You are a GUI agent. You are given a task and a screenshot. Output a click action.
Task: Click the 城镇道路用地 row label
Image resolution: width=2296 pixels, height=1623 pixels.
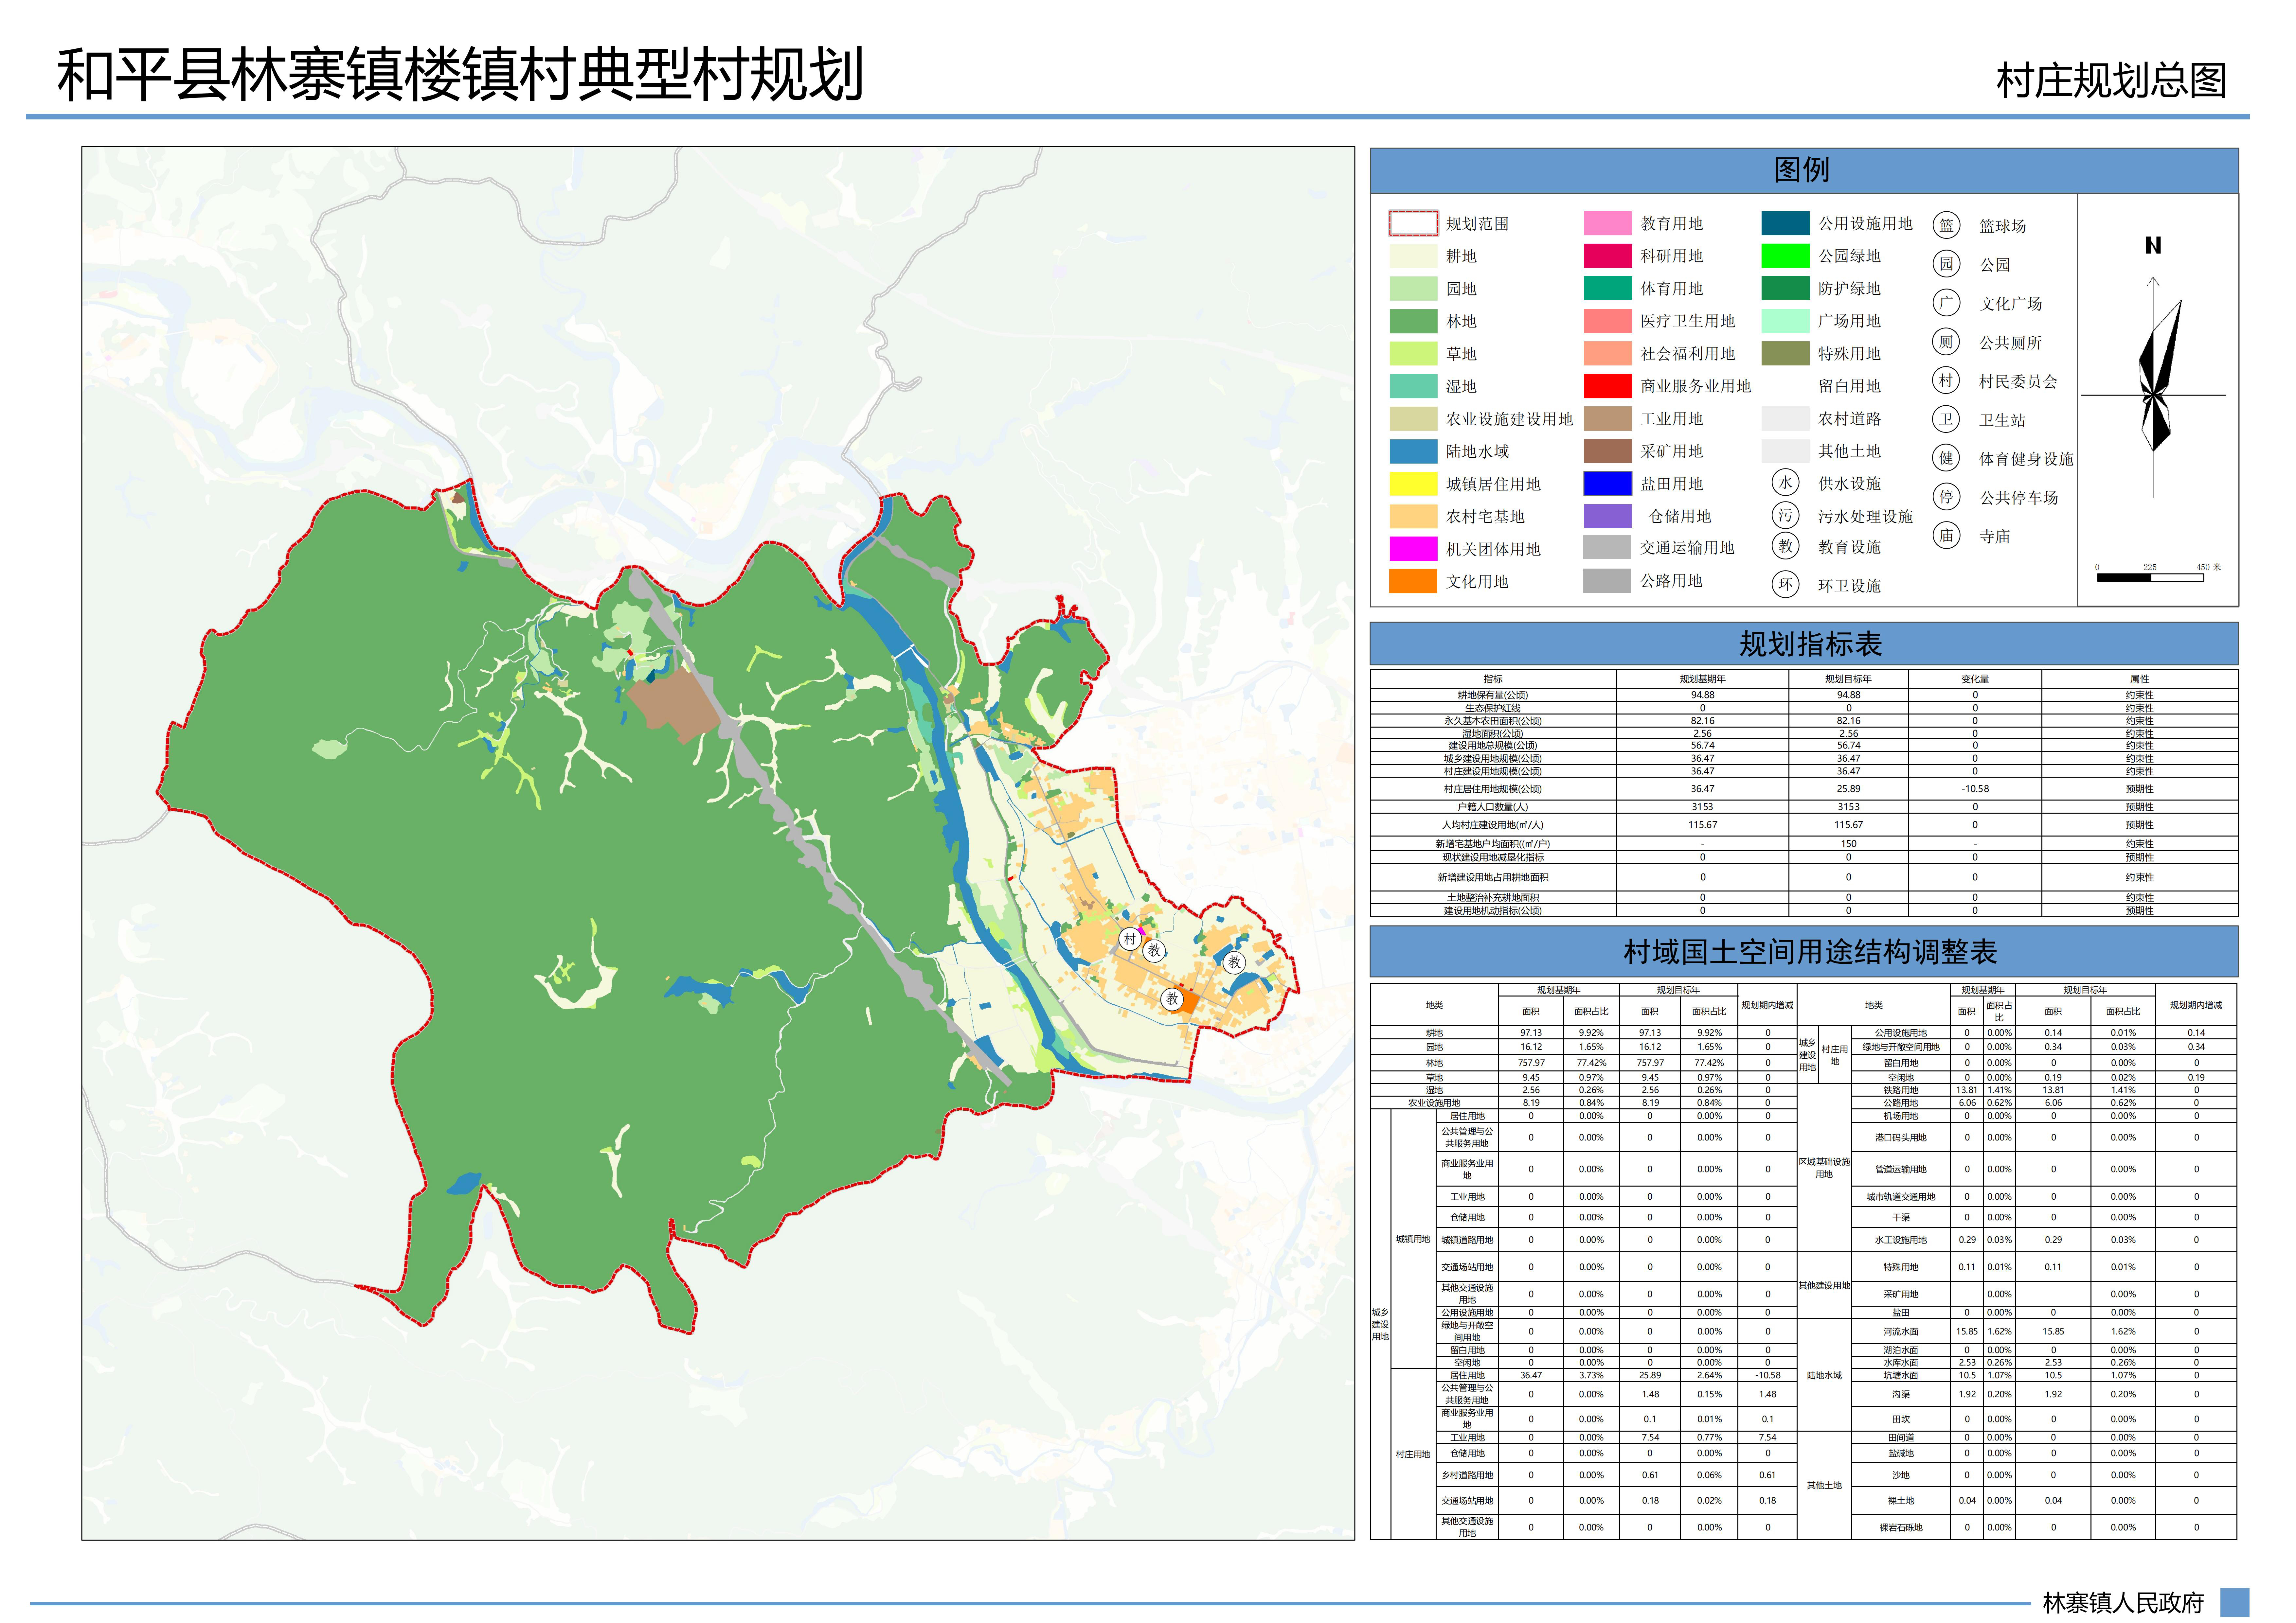(x=1467, y=1240)
